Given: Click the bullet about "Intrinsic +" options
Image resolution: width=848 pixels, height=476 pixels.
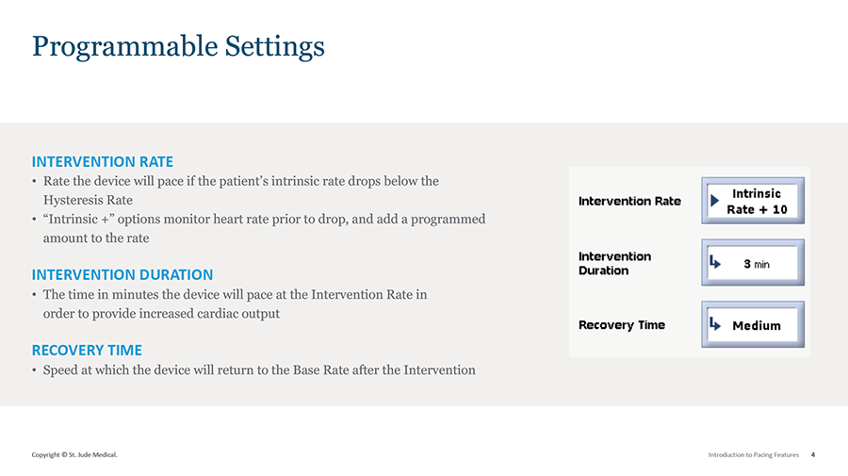Looking at the screenshot, I should [264, 228].
